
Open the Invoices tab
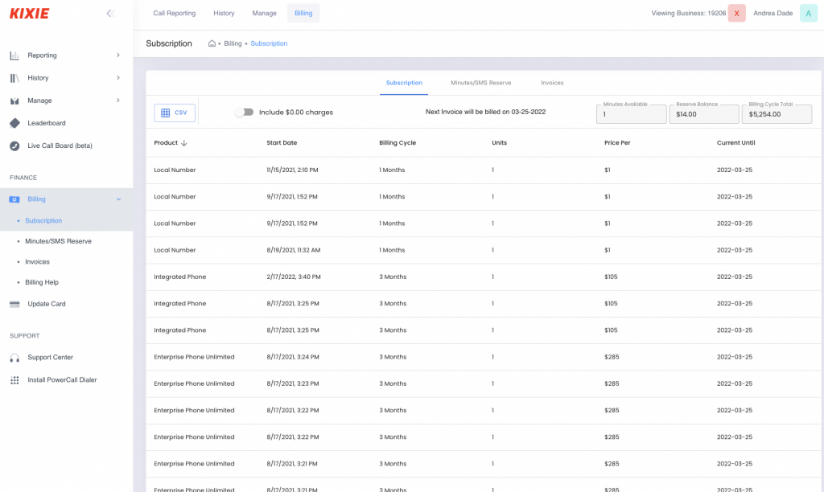click(x=552, y=83)
